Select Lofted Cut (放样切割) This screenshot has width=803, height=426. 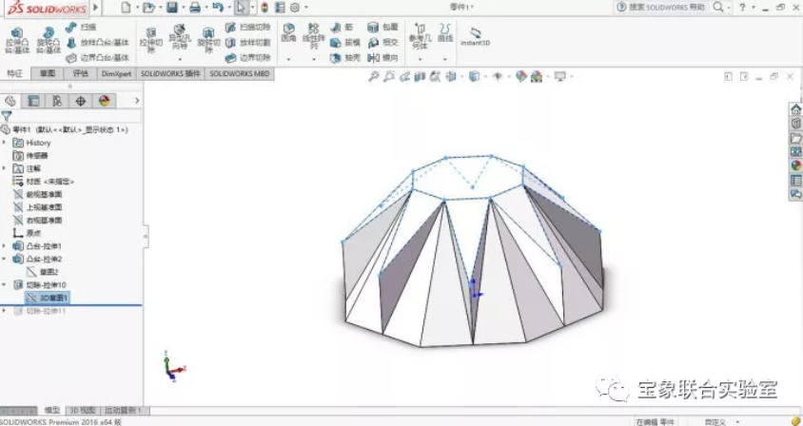tap(248, 43)
